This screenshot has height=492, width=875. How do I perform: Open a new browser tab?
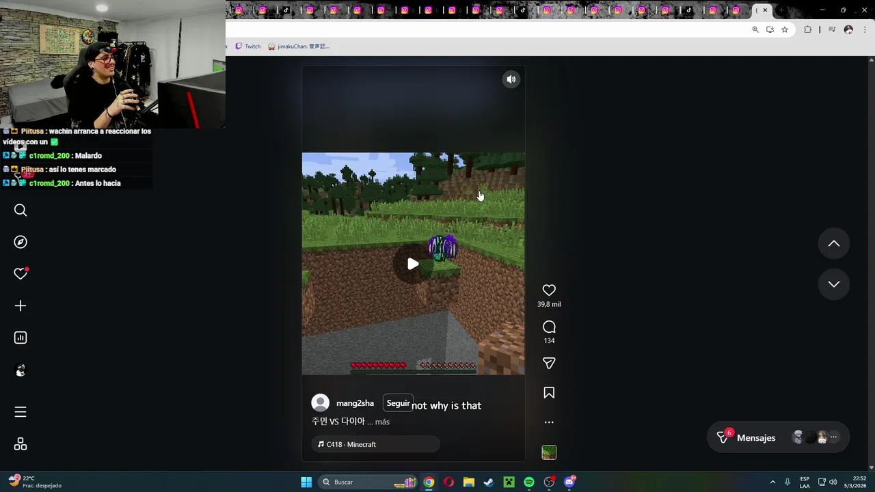[x=781, y=10]
